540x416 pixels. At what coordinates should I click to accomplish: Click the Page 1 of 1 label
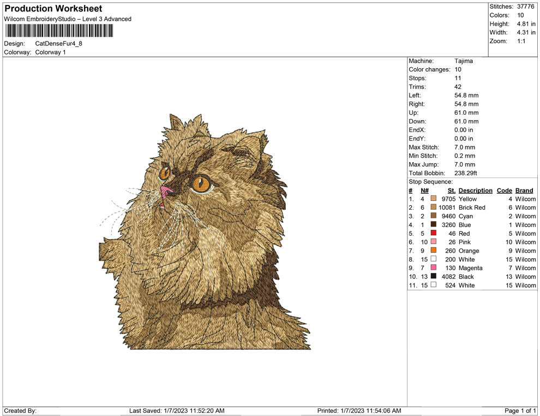520,411
